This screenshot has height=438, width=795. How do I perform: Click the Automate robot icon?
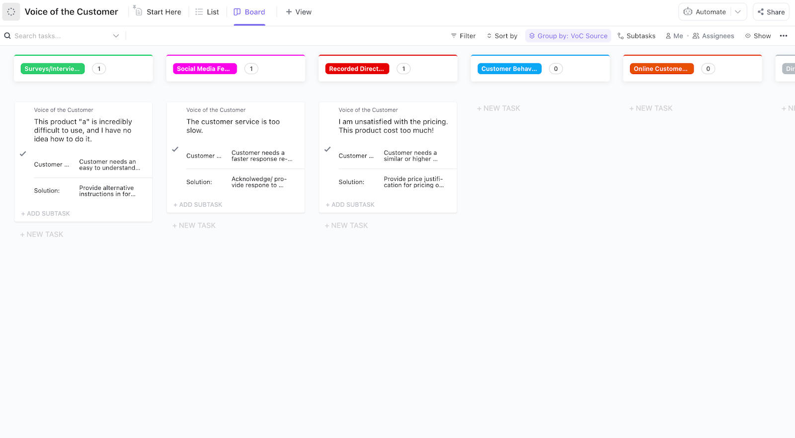point(688,12)
